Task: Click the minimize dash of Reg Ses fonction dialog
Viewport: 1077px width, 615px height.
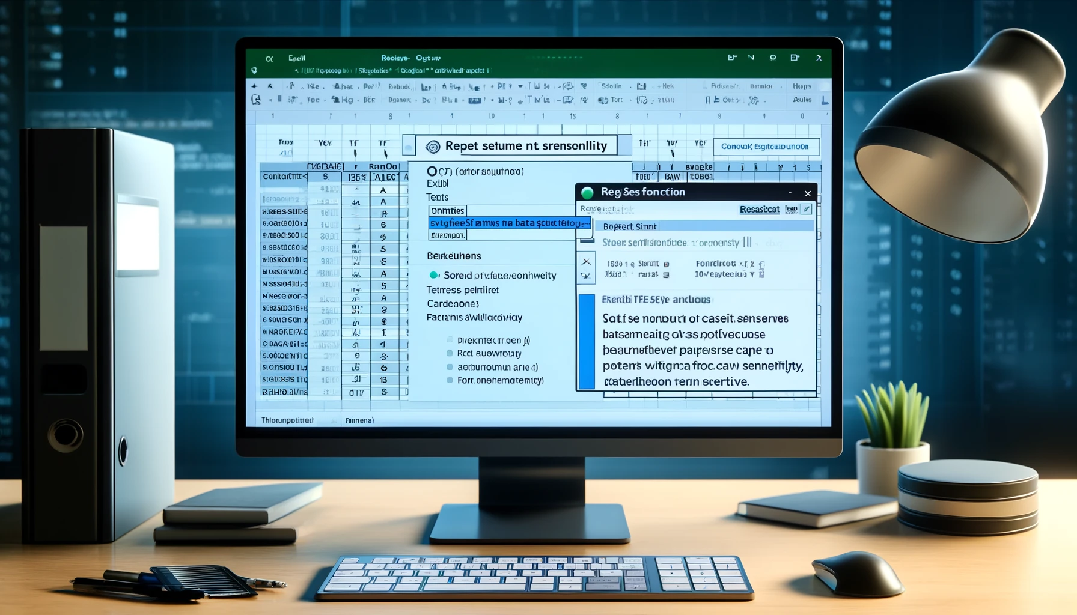Action: (x=790, y=193)
